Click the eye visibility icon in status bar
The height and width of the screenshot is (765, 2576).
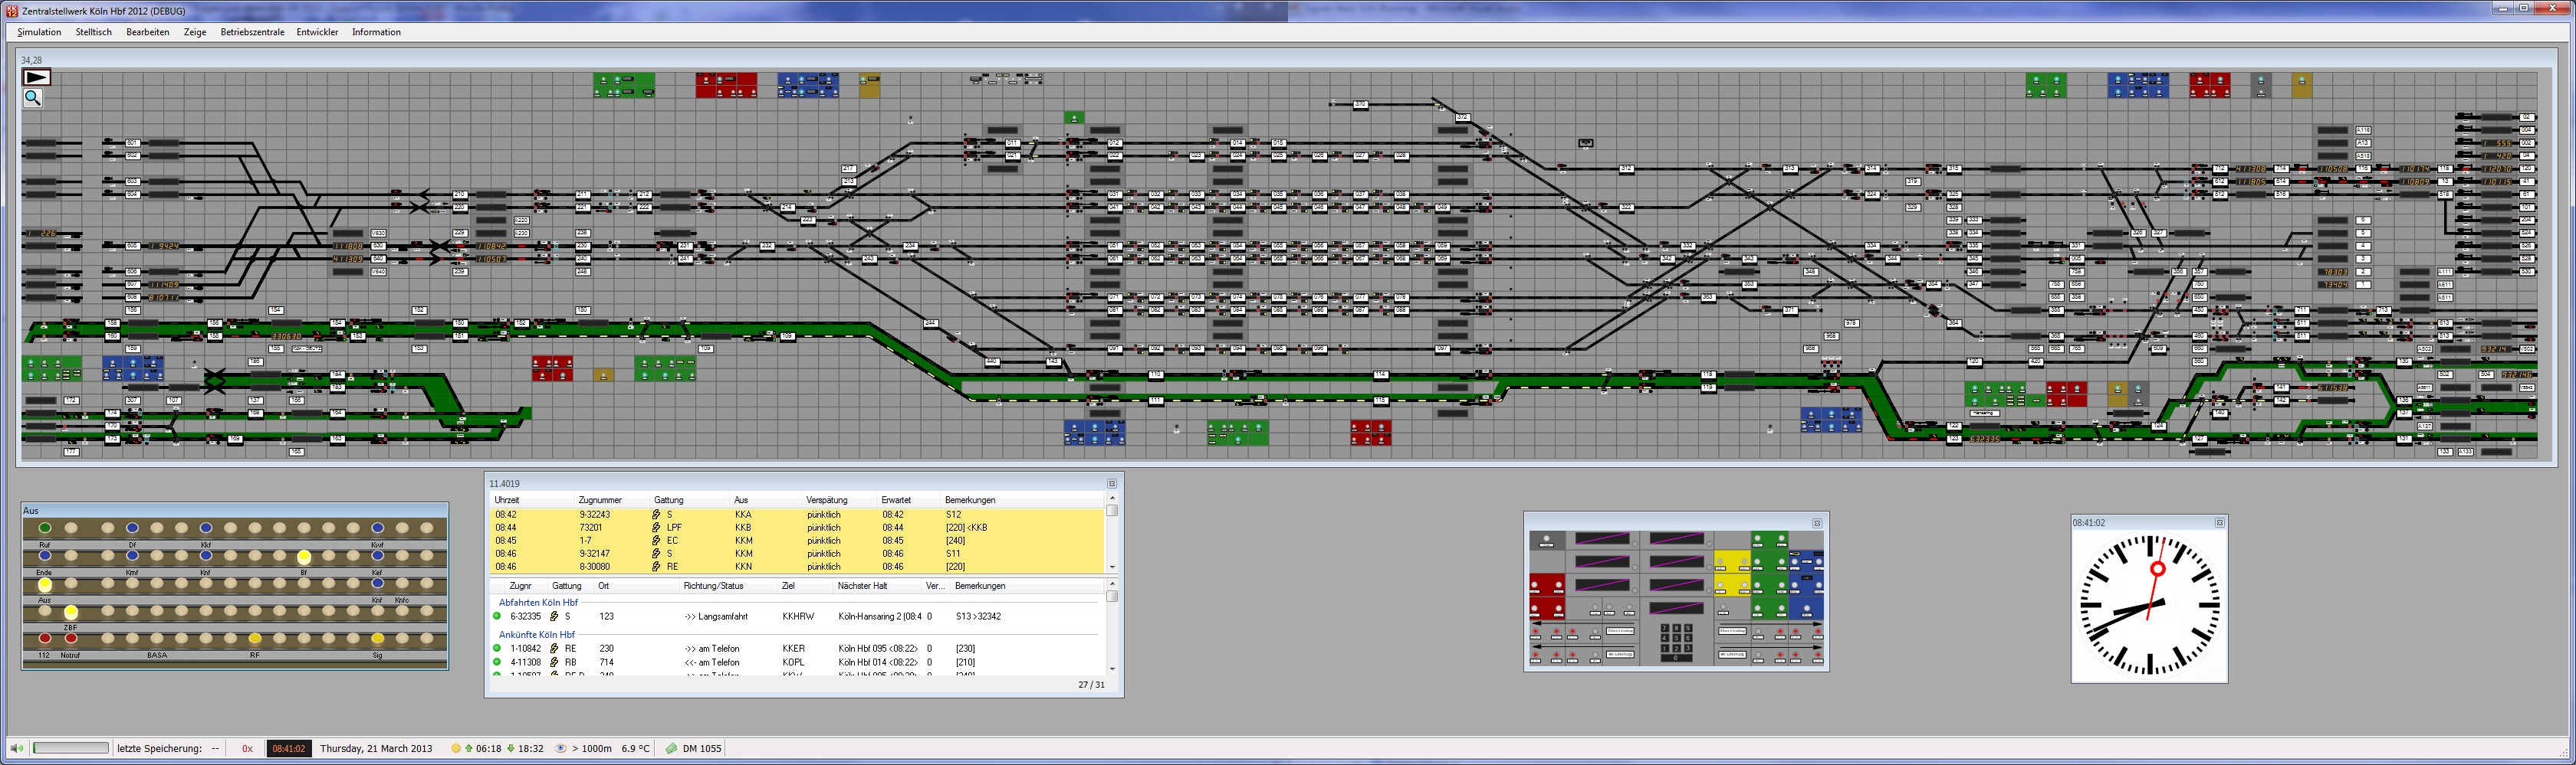[x=561, y=748]
